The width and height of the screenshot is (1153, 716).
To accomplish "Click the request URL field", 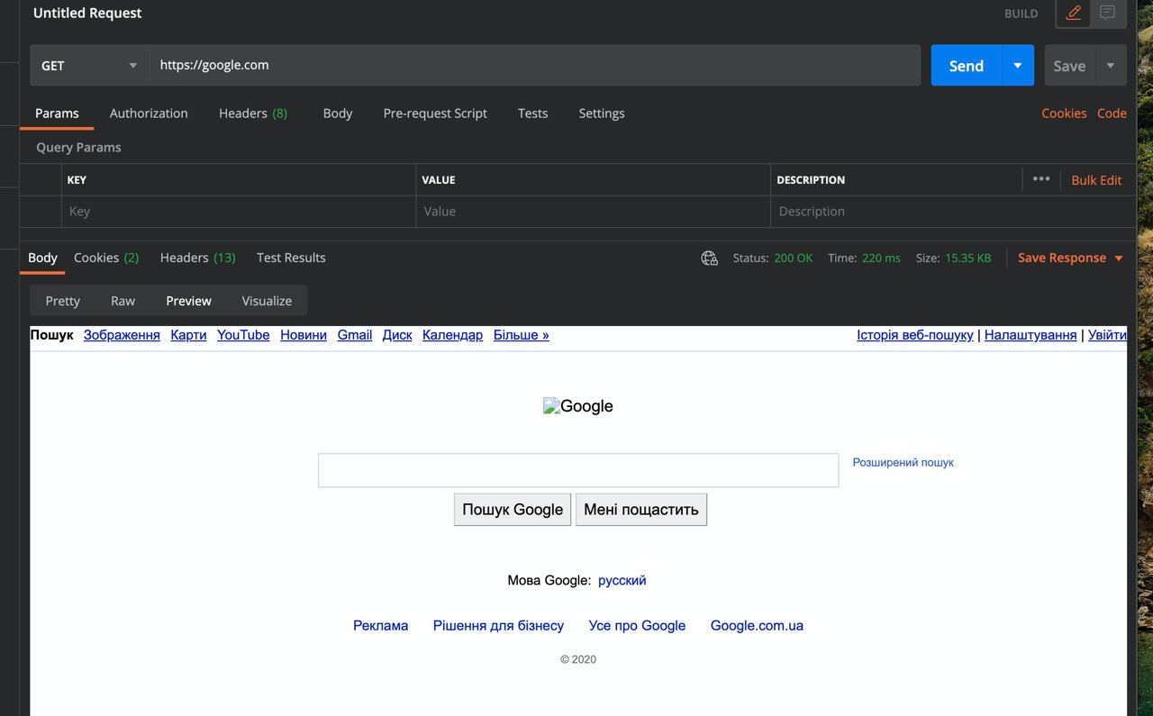I will coord(534,65).
